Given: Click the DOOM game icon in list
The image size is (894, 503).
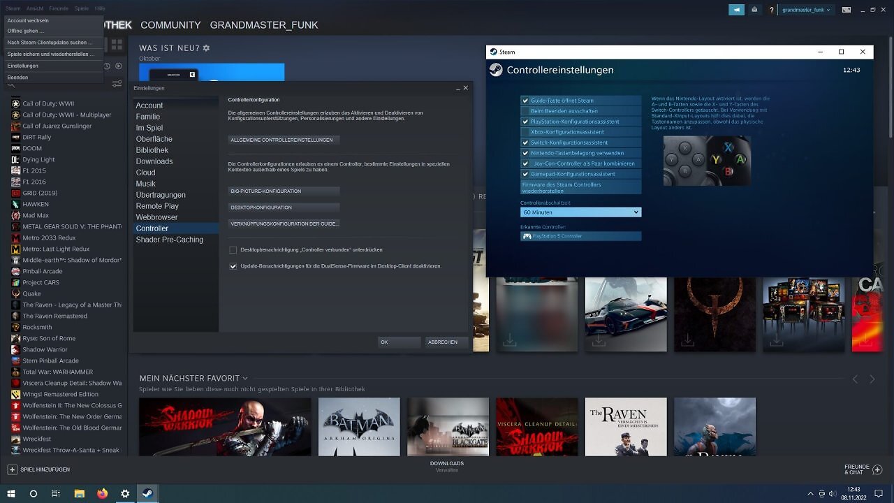Looking at the screenshot, I should click(x=15, y=148).
